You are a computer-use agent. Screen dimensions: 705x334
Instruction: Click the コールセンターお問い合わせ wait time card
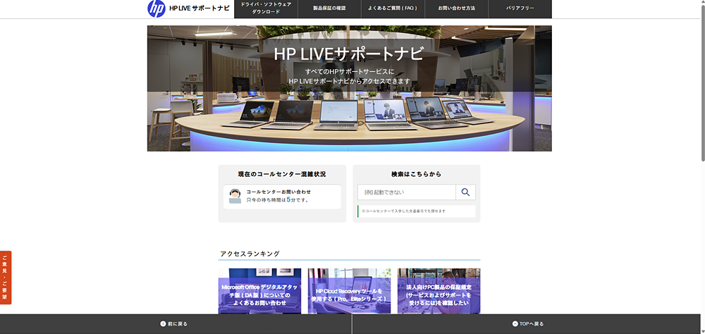(x=282, y=196)
